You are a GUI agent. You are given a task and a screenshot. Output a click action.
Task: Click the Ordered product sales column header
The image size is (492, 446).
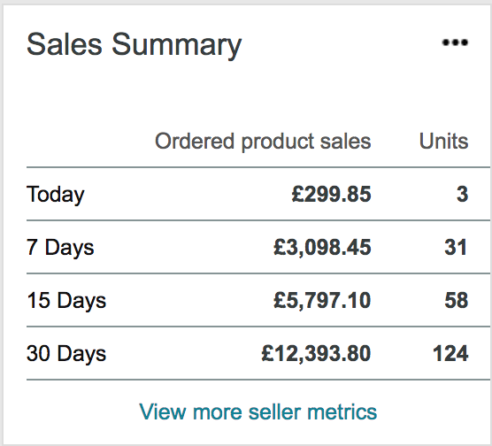[x=263, y=142]
